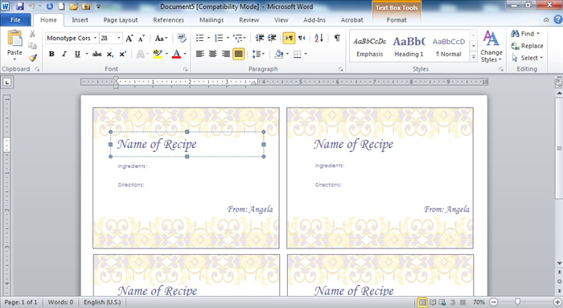Click the Sort A-Z icon
Image resolution: width=563 pixels, height=308 pixels.
click(318, 38)
